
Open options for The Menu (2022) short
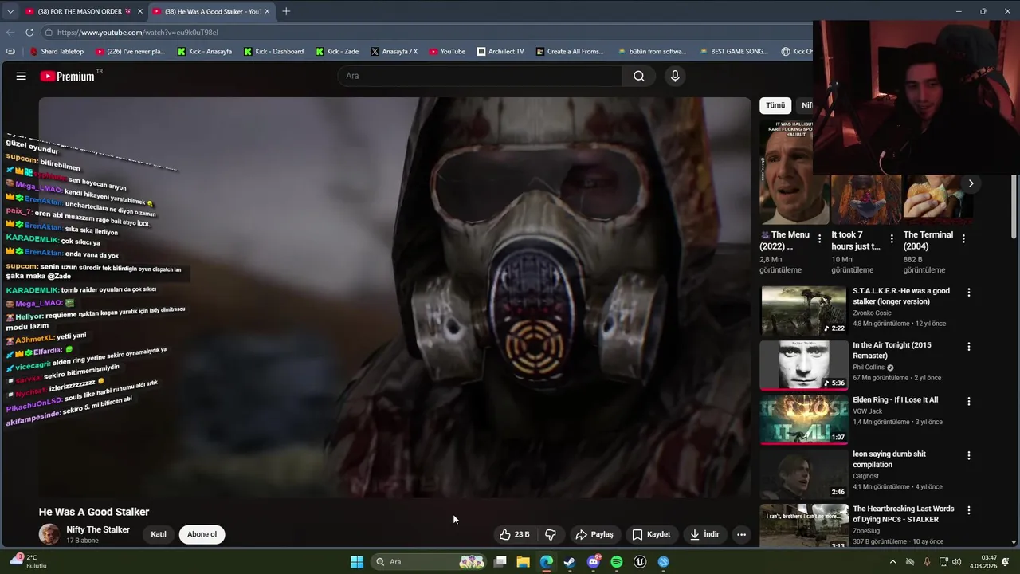coord(820,239)
